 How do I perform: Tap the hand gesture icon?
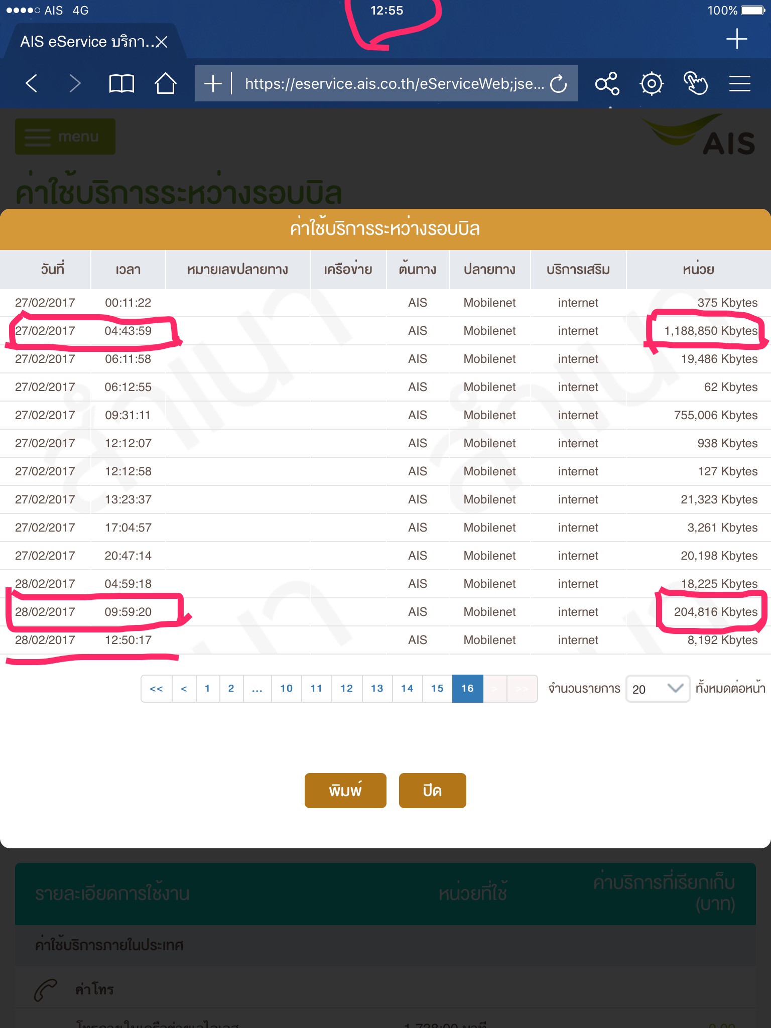pyautogui.click(x=696, y=83)
